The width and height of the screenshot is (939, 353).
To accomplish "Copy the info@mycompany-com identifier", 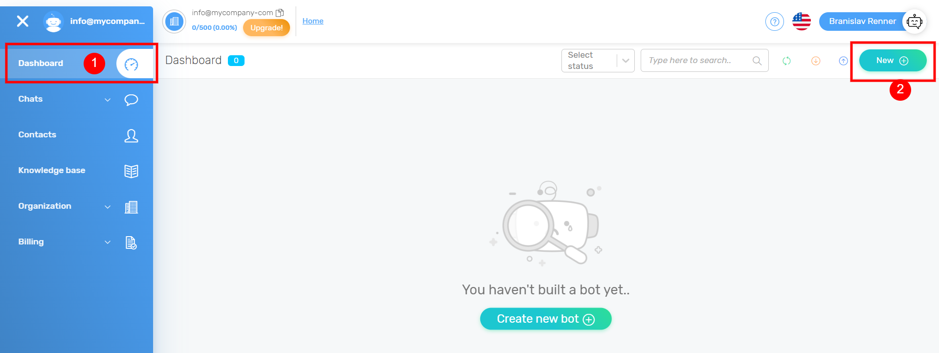I will [x=280, y=13].
